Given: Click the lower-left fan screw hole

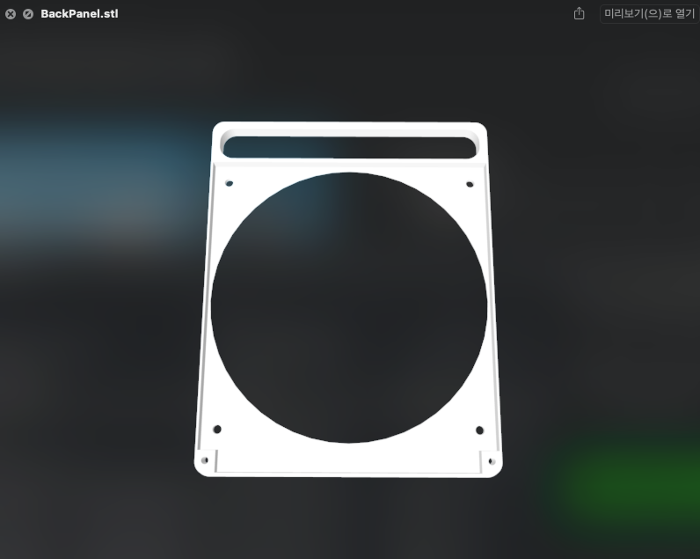Looking at the screenshot, I should pyautogui.click(x=217, y=430).
